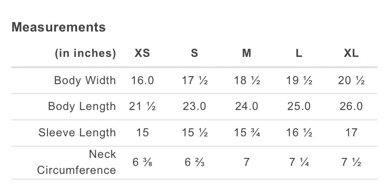This screenshot has height=188, width=389.
Task: Click the 23.0 Body Length S value
Action: tap(194, 106)
